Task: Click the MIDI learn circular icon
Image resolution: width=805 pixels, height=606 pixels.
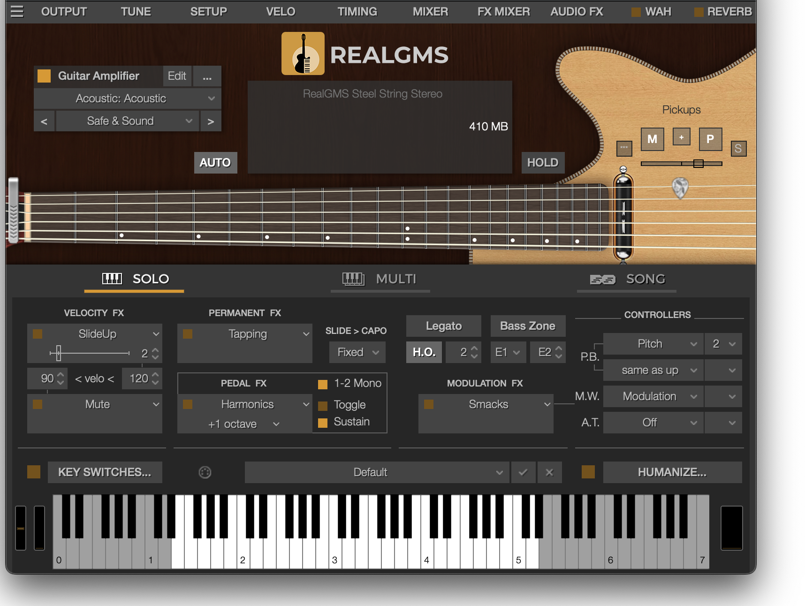Action: (x=205, y=472)
